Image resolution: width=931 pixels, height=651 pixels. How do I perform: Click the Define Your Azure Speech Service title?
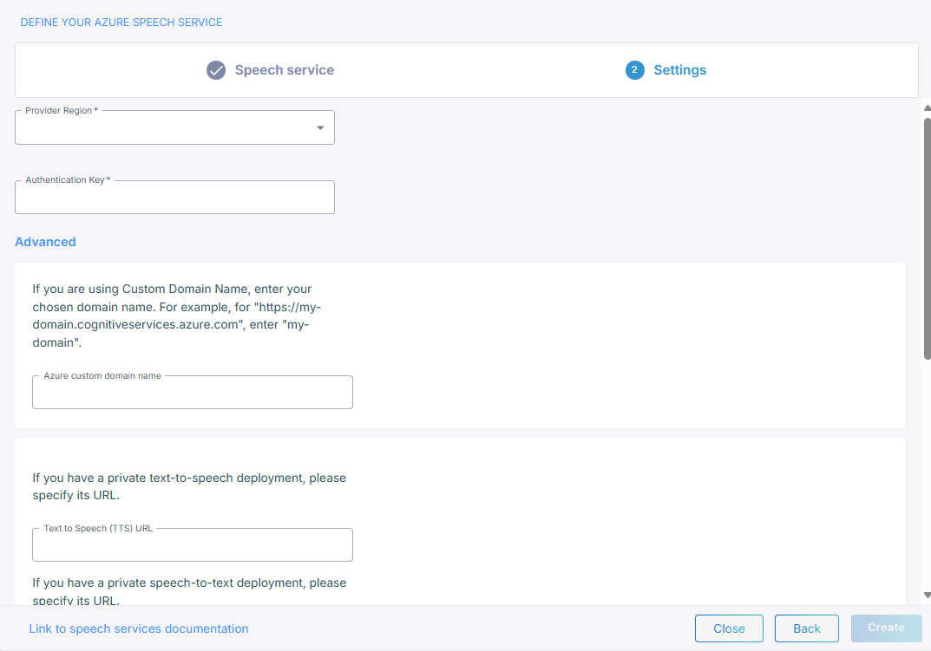[121, 22]
